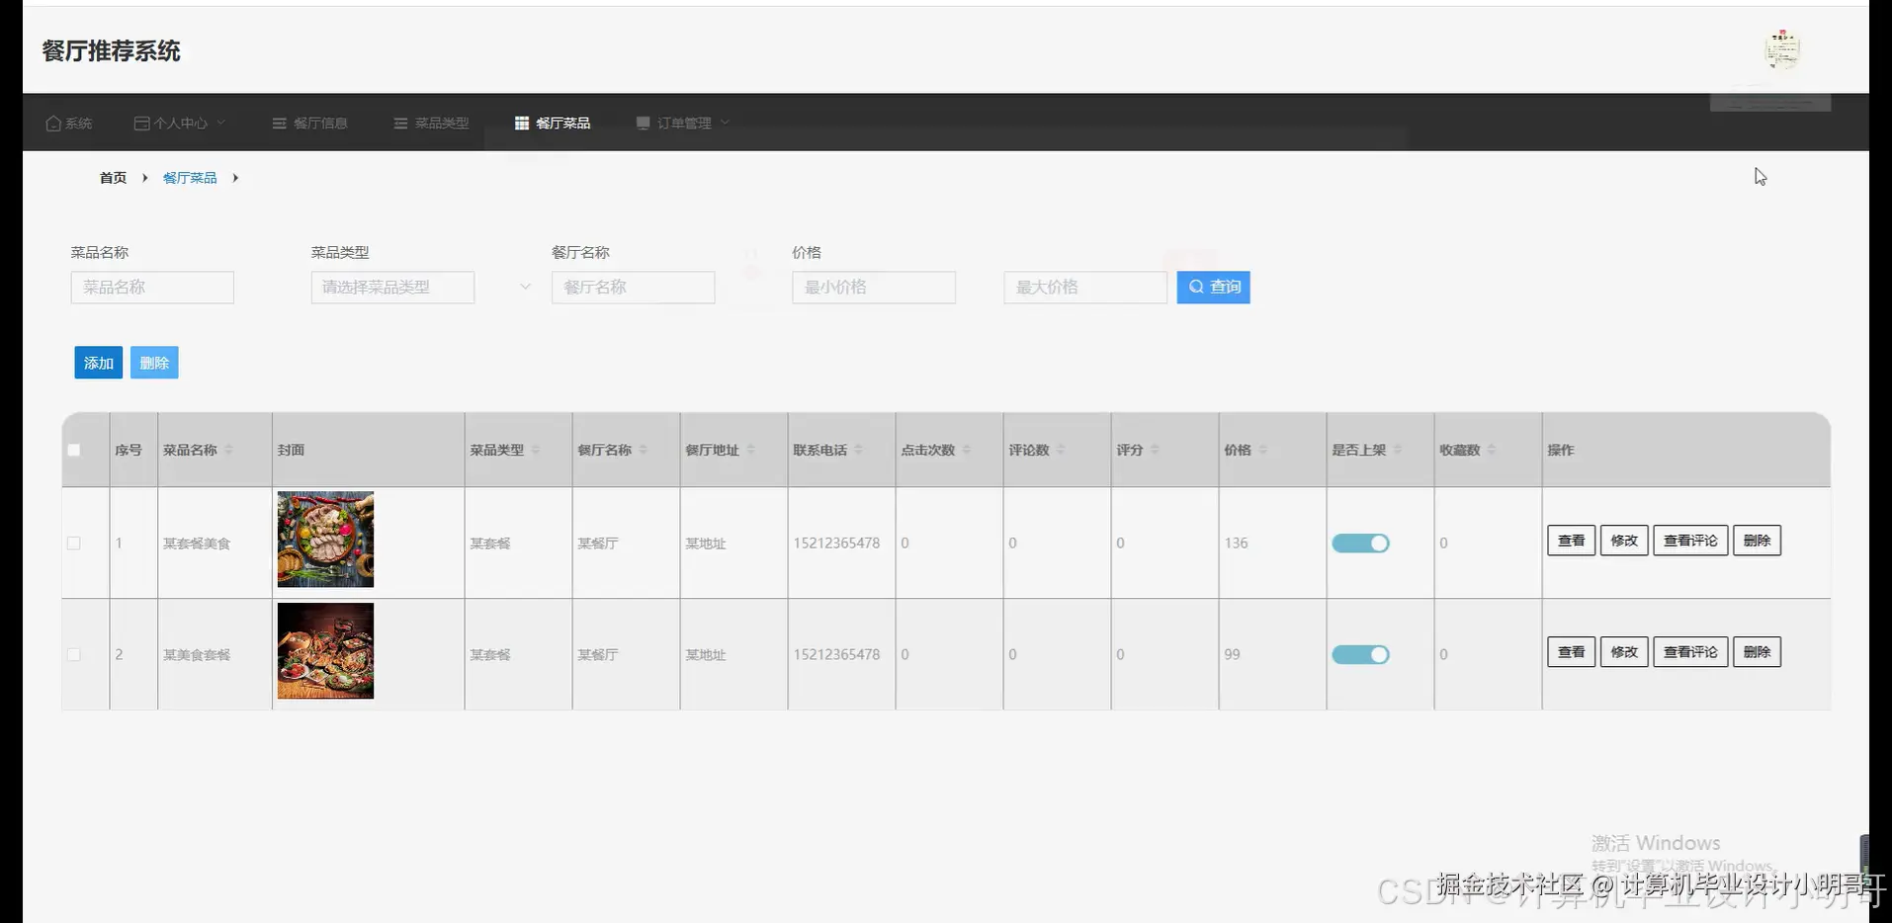Select the 最大价格 input box

(x=1085, y=288)
